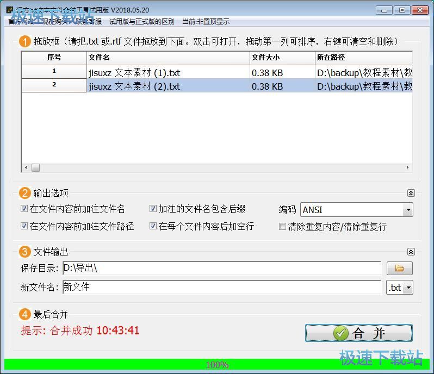Open the 编码 ANSI encoding dropdown
This screenshot has width=434, height=374.
point(408,210)
